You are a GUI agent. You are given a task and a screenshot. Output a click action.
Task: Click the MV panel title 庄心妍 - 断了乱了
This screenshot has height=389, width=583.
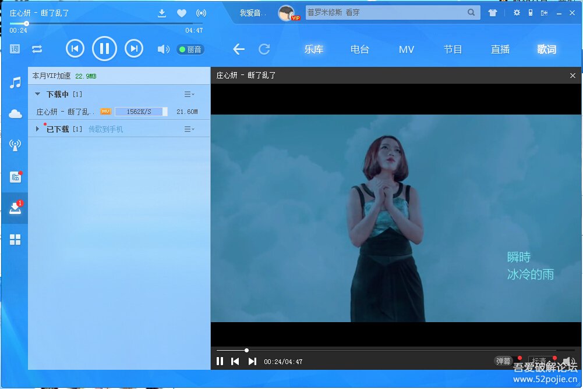(246, 76)
